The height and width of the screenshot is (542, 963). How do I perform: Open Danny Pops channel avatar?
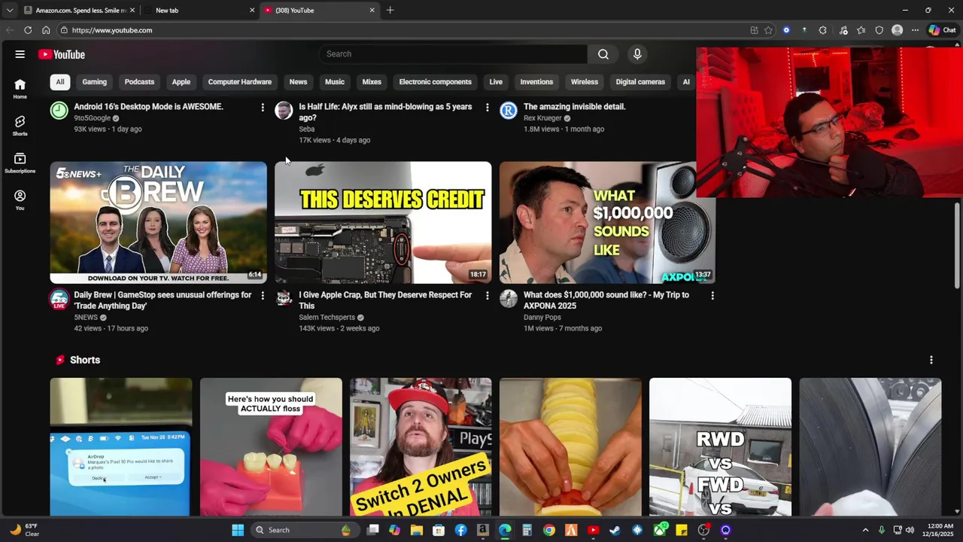pyautogui.click(x=509, y=299)
